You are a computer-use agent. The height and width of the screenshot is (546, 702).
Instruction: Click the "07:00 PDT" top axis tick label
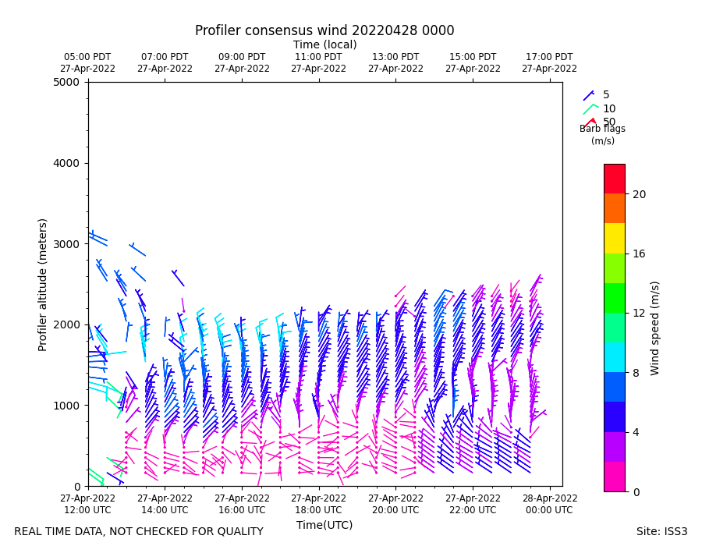[165, 57]
